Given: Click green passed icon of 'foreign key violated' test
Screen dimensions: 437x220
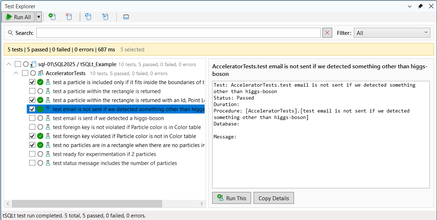Looking at the screenshot, I should [x=40, y=136].
